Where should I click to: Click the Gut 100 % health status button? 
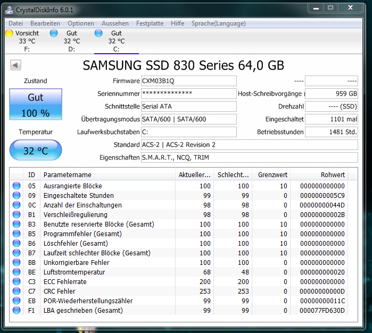pos(36,104)
